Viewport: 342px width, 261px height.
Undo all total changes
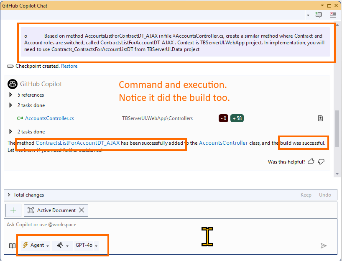click(325, 194)
